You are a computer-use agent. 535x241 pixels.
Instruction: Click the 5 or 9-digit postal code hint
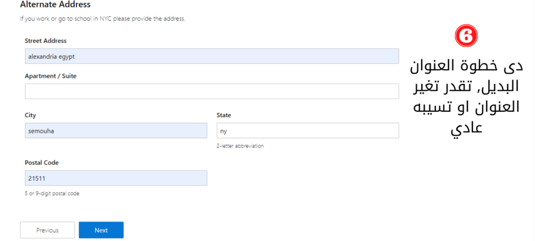point(52,194)
